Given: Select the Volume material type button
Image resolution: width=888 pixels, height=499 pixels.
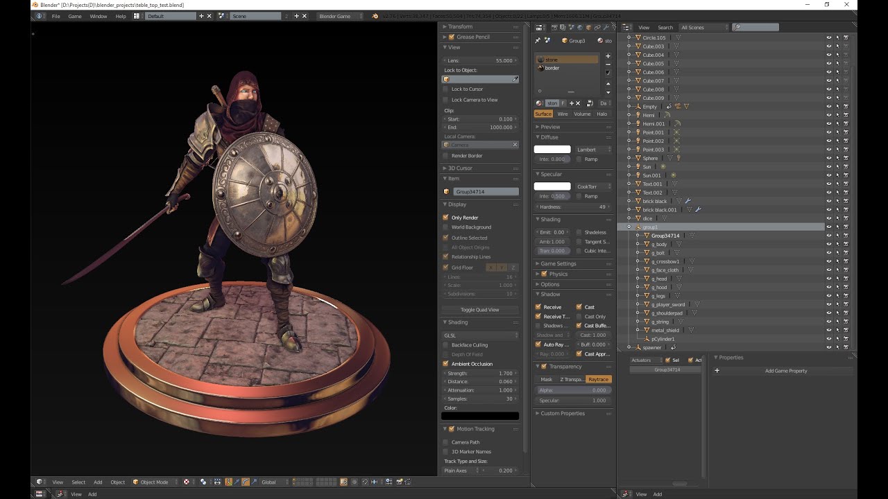Looking at the screenshot, I should pyautogui.click(x=582, y=114).
